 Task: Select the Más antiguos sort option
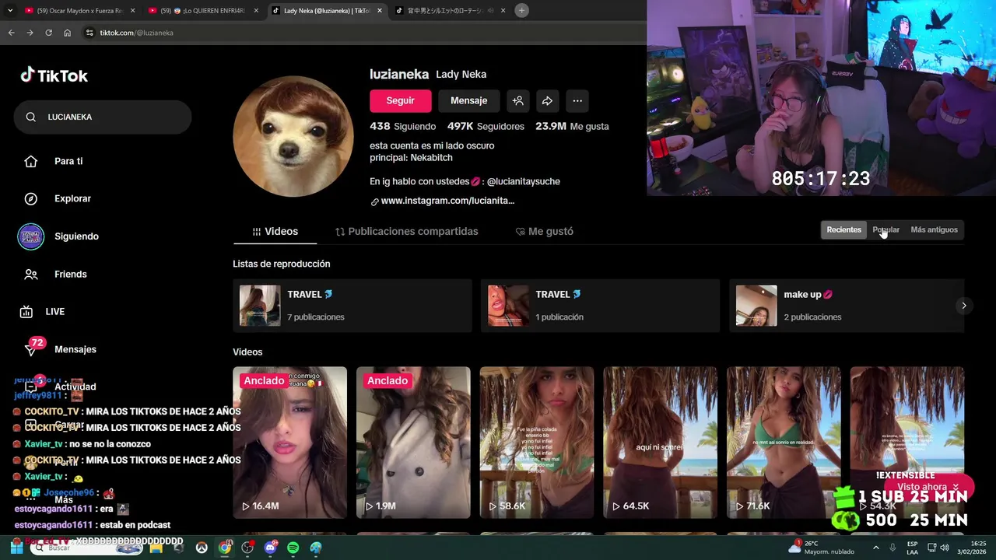pyautogui.click(x=934, y=229)
